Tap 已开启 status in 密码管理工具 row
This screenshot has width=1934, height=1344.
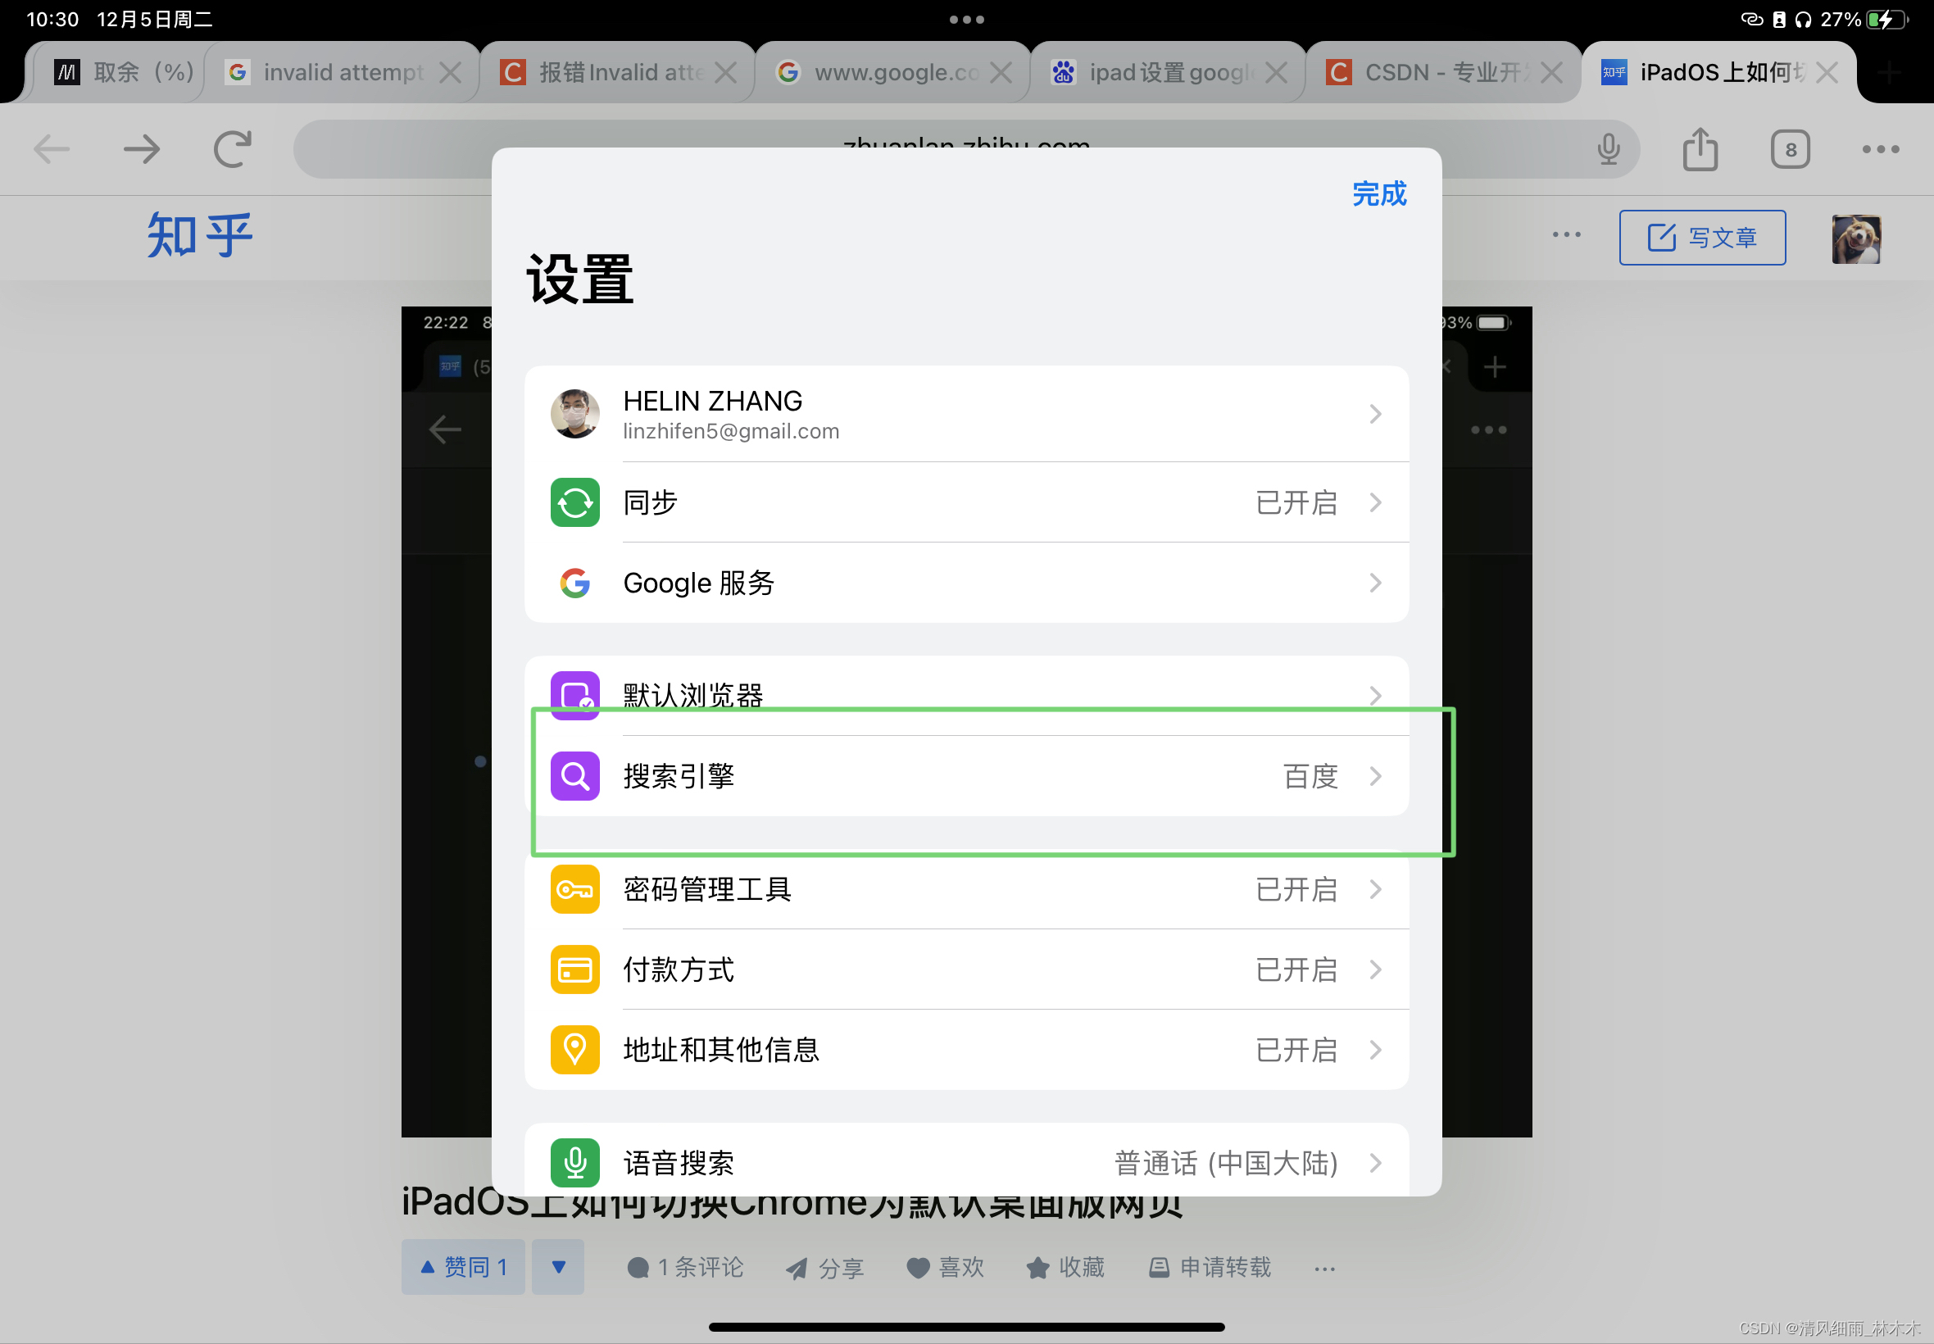(1296, 889)
